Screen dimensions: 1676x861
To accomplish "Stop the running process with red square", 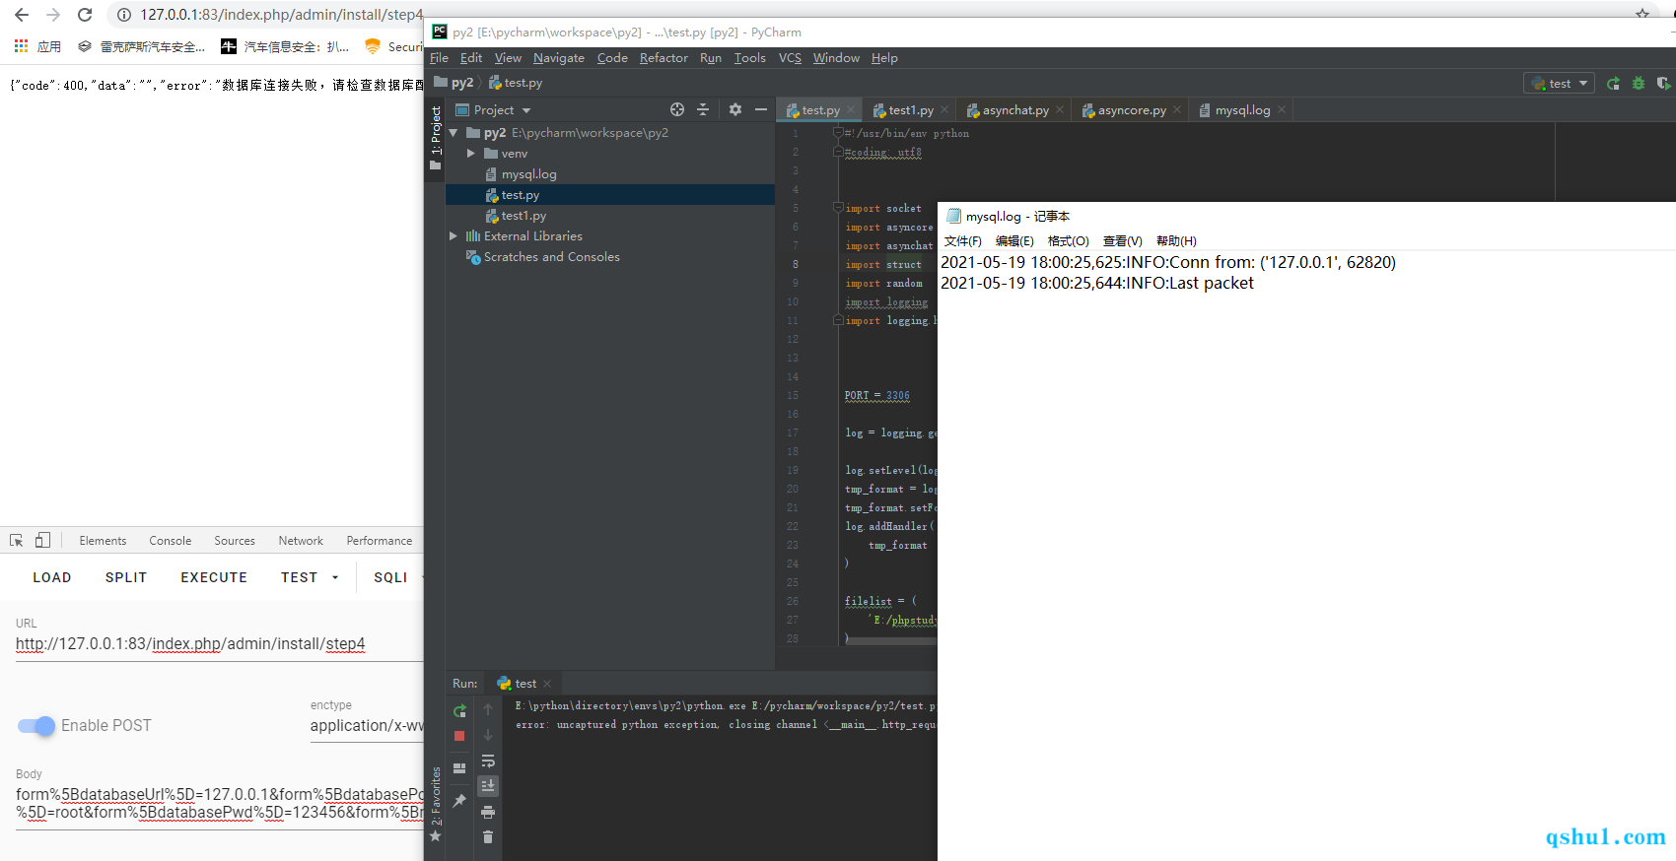I will [x=459, y=736].
